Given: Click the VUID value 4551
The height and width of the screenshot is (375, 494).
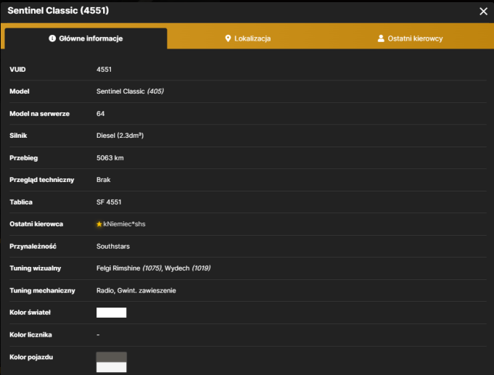Looking at the screenshot, I should [x=104, y=70].
